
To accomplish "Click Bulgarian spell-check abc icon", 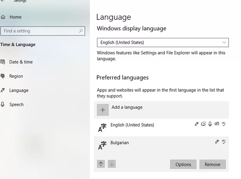I will click(224, 142).
